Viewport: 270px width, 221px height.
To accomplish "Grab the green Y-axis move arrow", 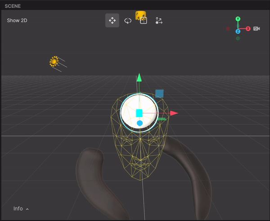I will [x=139, y=77].
